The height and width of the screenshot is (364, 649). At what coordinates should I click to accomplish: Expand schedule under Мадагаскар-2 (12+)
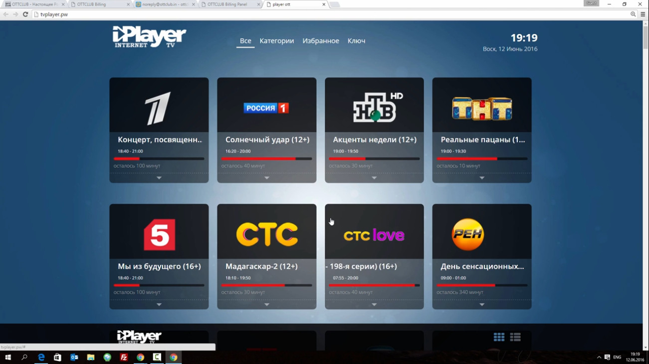point(267,304)
